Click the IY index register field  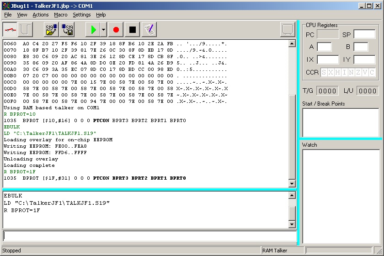pos(364,59)
